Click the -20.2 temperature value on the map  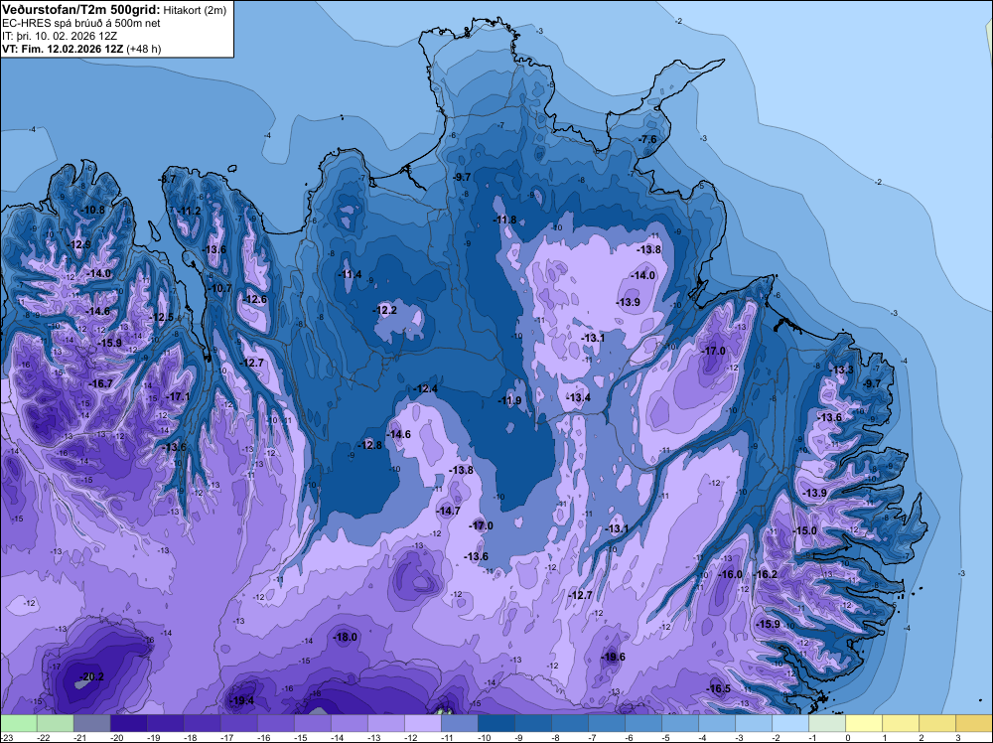[x=91, y=676]
